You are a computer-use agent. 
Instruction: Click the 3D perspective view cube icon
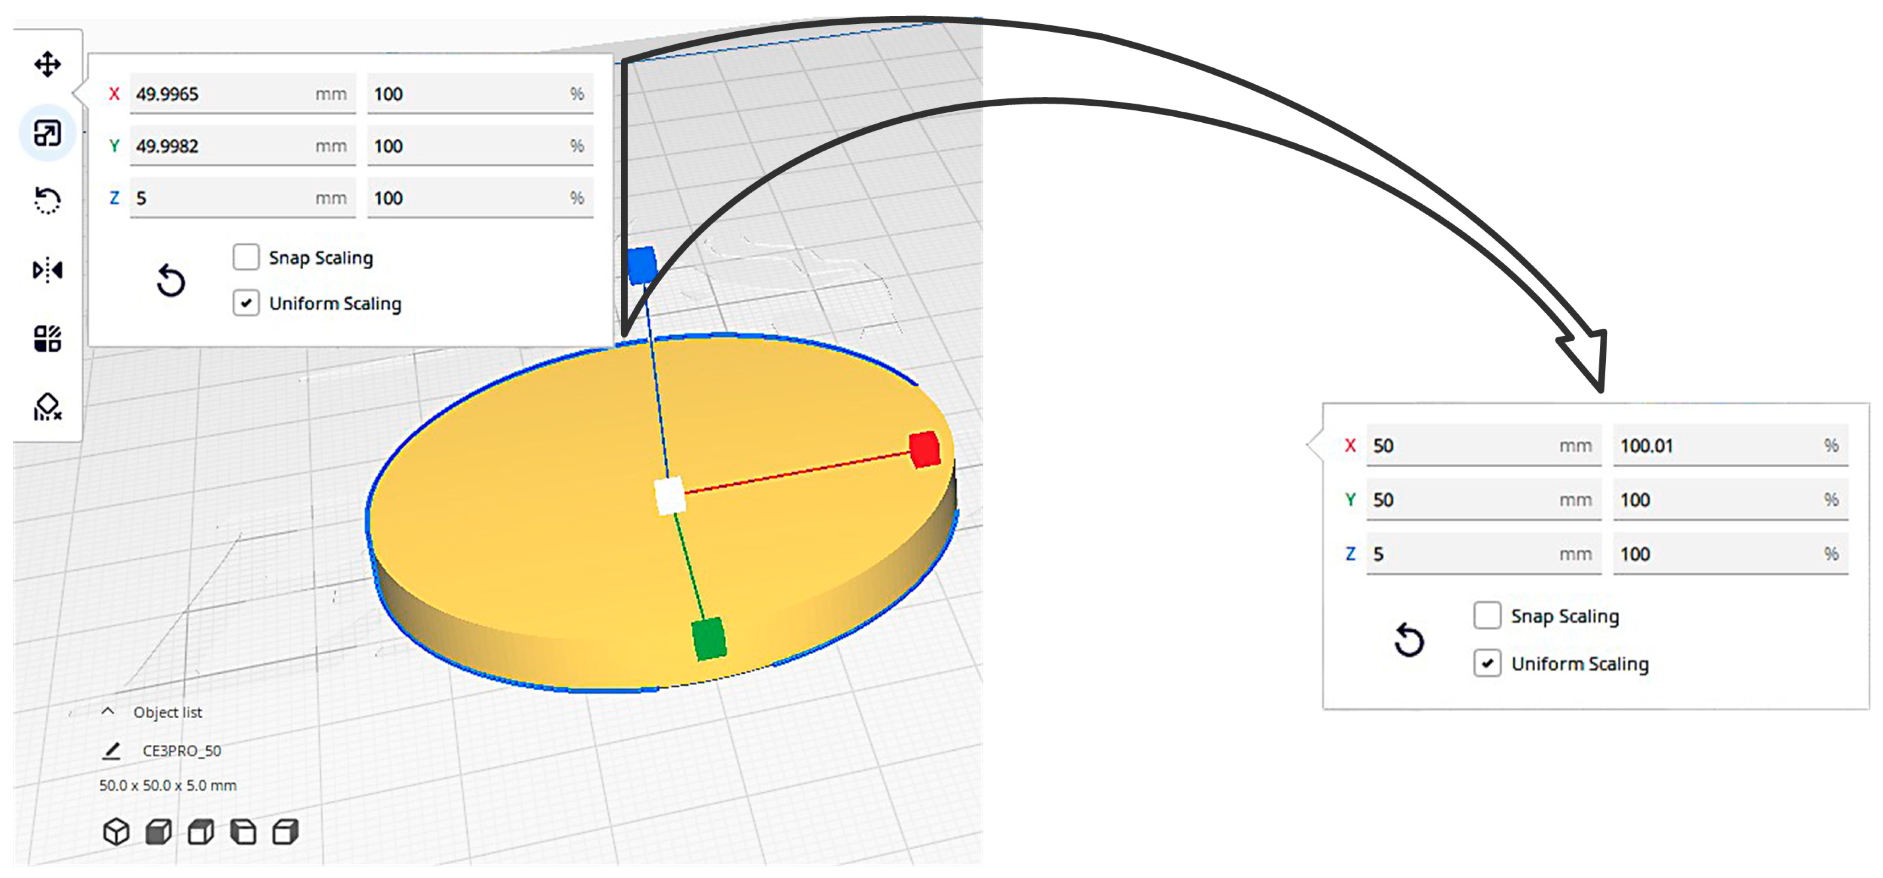pyautogui.click(x=116, y=831)
